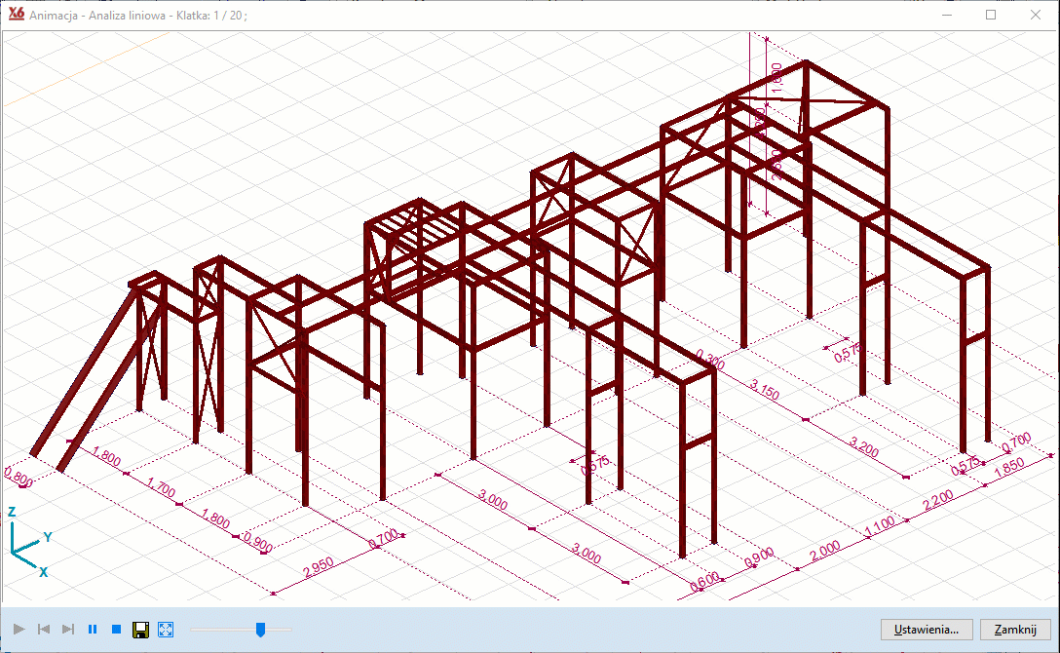The image size is (1060, 653).
Task: Minimize the Animacja window
Action: click(x=946, y=15)
